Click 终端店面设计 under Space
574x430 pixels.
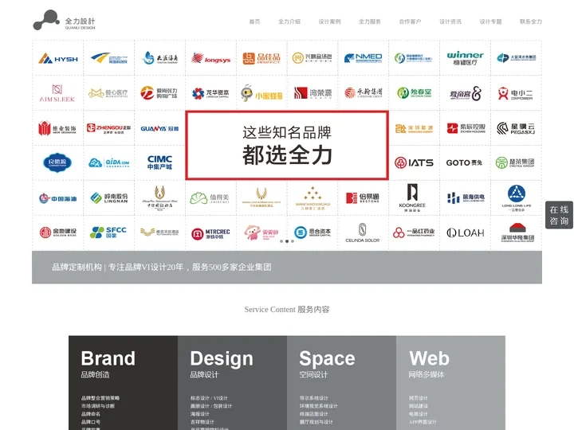click(x=314, y=414)
